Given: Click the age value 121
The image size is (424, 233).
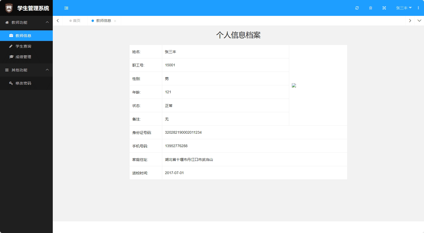Looking at the screenshot, I should tap(168, 92).
